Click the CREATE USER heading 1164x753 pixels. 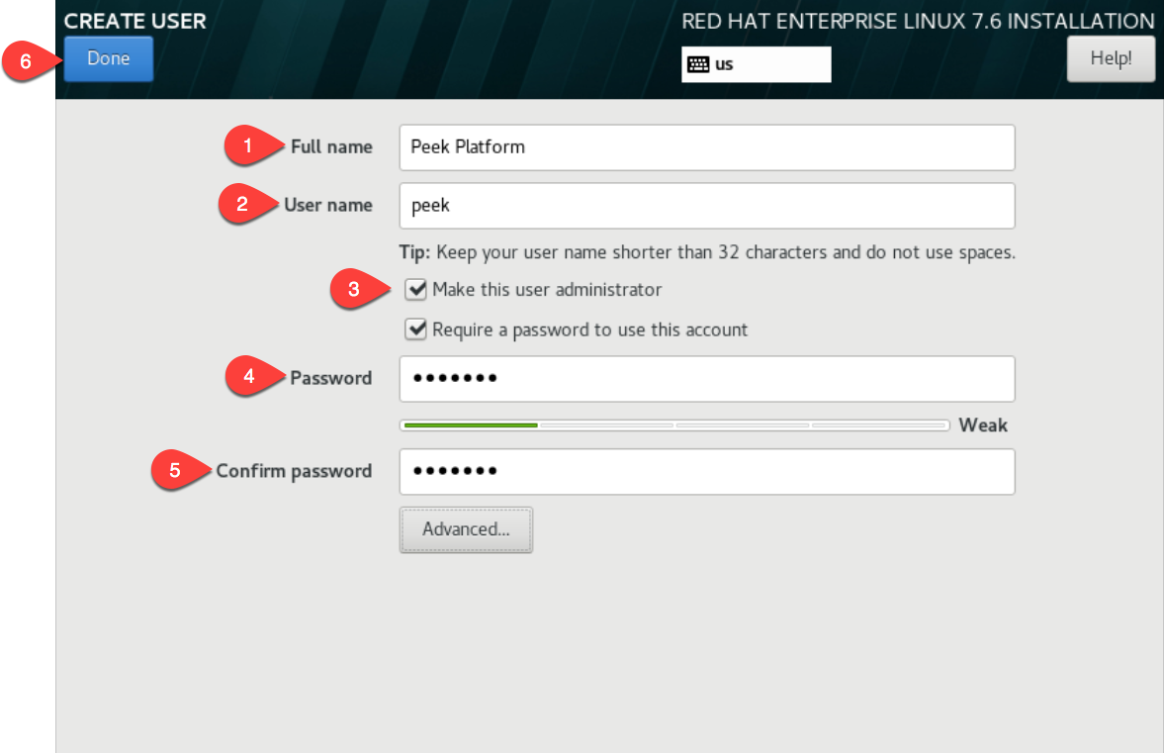[x=135, y=21]
